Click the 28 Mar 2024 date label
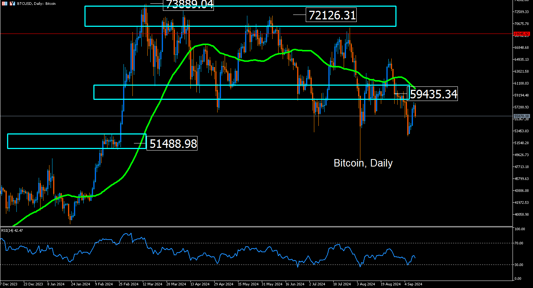 [x=176, y=284]
